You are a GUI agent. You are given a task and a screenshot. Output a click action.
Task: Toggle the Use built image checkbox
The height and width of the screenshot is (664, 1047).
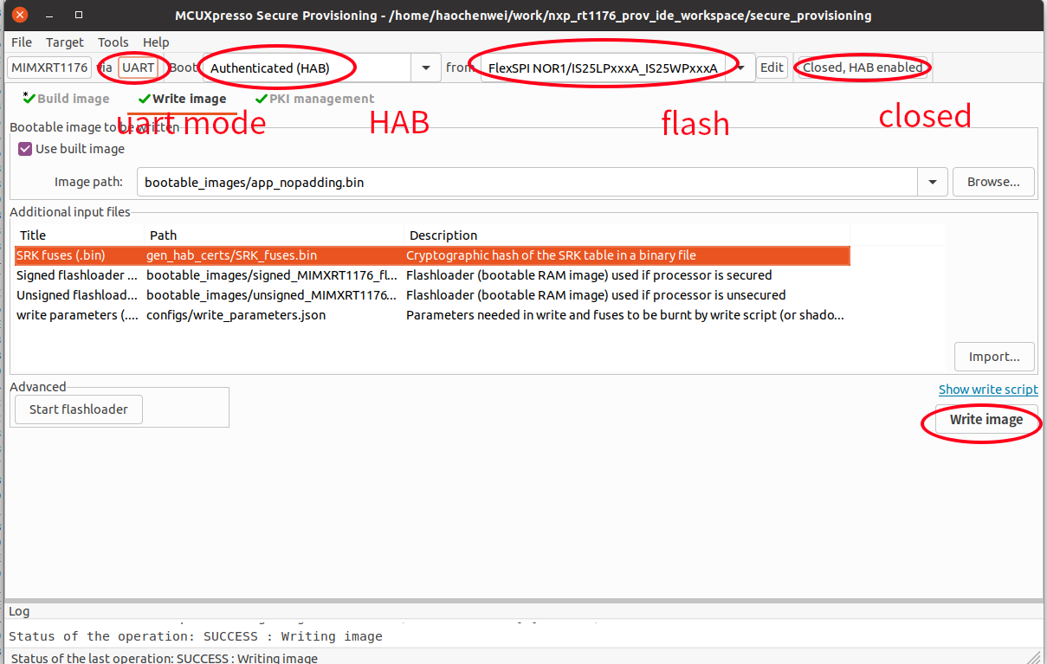pos(25,149)
